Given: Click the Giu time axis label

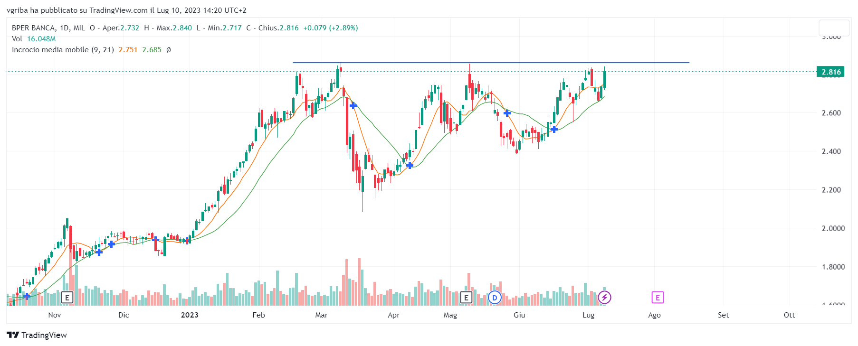Looking at the screenshot, I should tap(519, 315).
